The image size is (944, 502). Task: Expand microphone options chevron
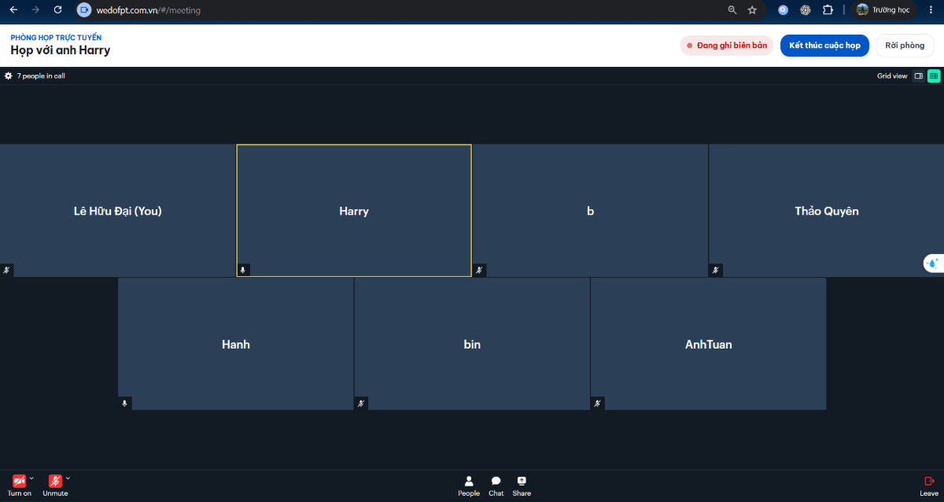68,478
